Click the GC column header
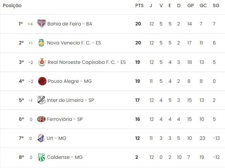This screenshot has height=168, width=225. click(203, 6)
